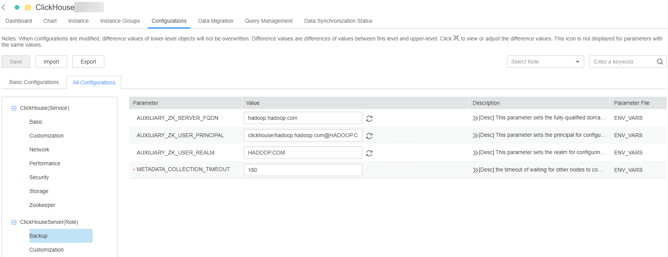The width and height of the screenshot is (668, 257).
Task: Click the ClickHouse service logo icon
Action: (28, 7)
